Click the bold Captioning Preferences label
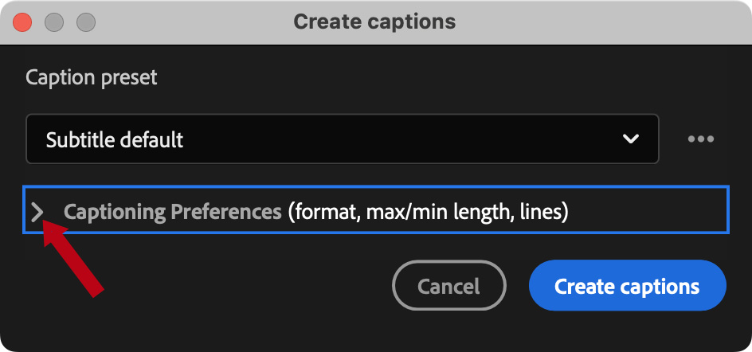This screenshot has height=352, width=752. tap(172, 212)
